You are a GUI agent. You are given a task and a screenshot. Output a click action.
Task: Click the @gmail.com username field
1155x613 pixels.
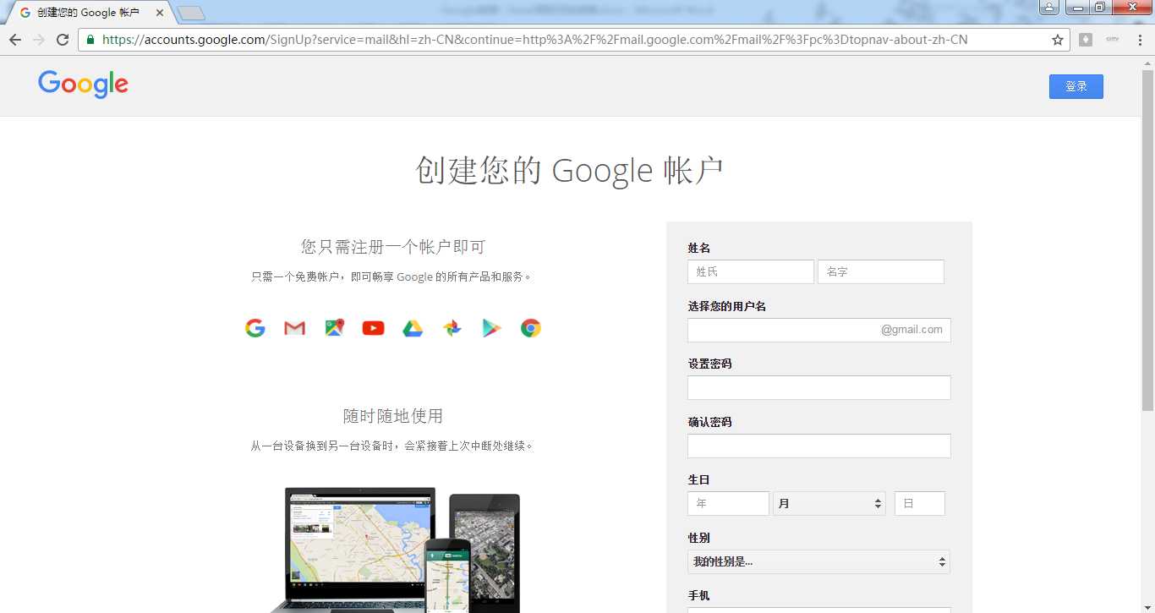[x=819, y=330]
